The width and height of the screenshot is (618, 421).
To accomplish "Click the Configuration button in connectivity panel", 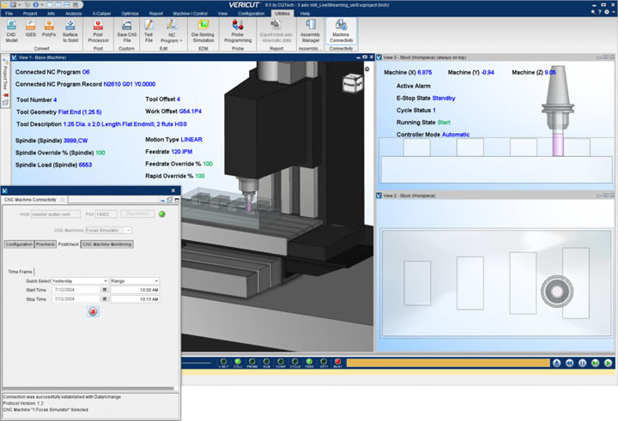I will tap(19, 244).
